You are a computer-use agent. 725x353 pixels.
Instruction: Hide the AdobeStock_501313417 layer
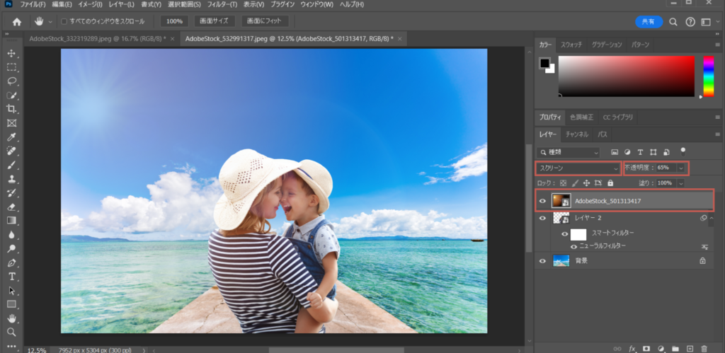pyautogui.click(x=543, y=201)
